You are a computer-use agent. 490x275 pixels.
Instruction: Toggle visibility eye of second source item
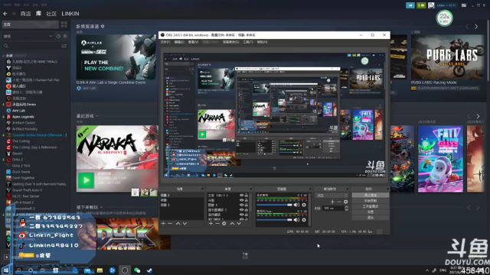point(241,200)
